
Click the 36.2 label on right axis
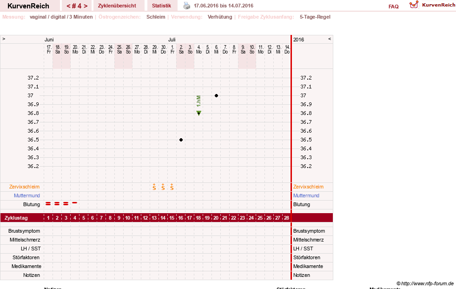[306, 166]
